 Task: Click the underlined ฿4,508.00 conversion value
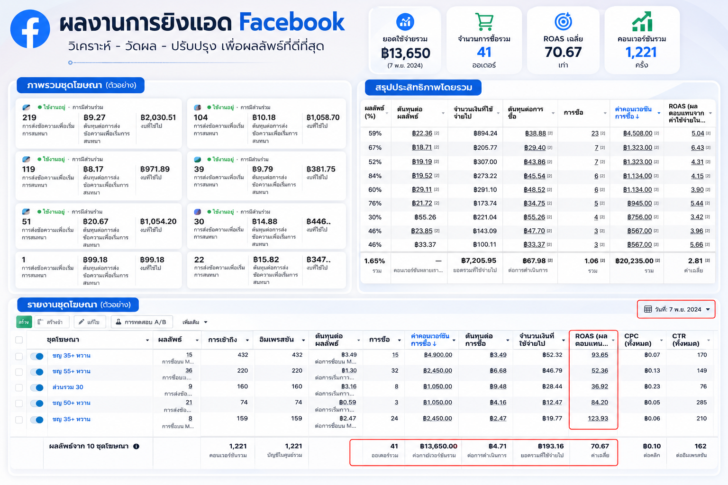[x=637, y=134]
